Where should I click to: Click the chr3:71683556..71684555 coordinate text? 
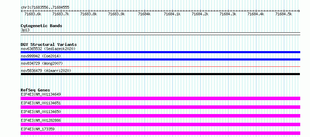(x=45, y=7)
